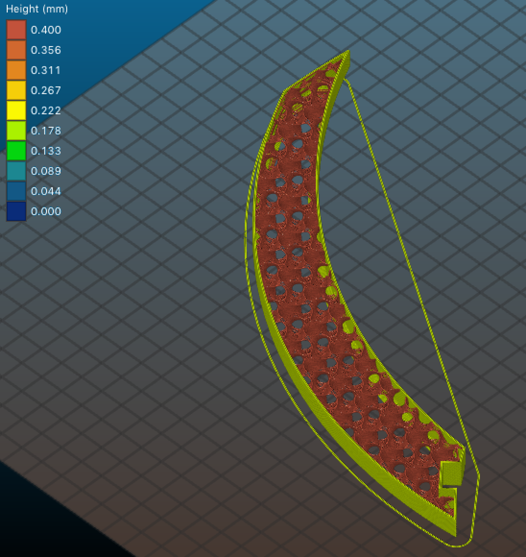The image size is (526, 557).
Task: Click the 0.000 dark blue legend swatch
Action: [x=16, y=211]
